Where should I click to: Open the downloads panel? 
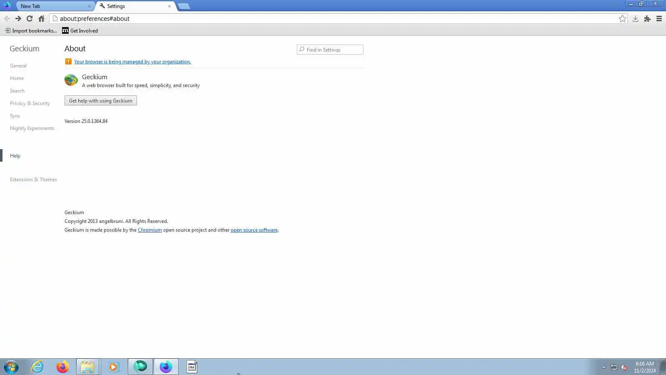click(x=635, y=19)
